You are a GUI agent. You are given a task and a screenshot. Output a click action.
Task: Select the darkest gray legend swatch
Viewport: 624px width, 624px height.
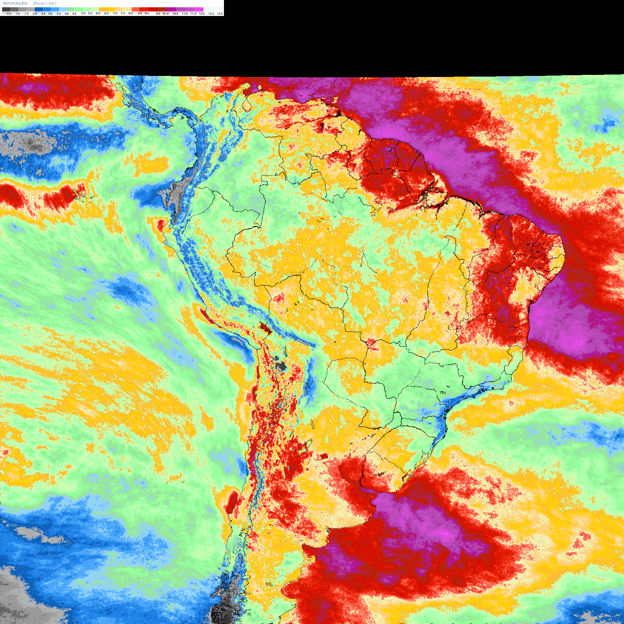click(x=6, y=9)
